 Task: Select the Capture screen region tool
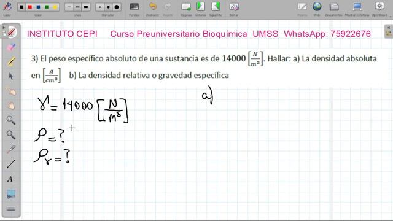[11, 194]
